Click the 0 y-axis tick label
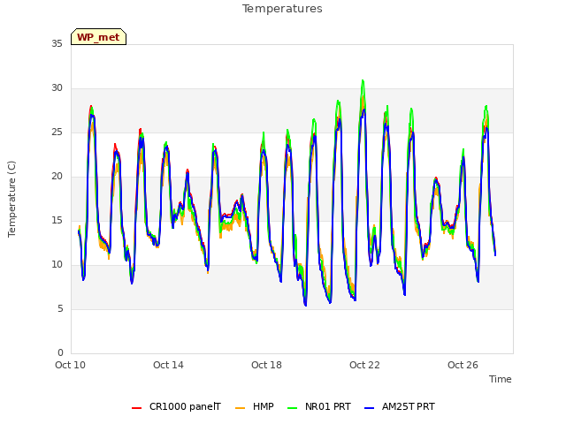 point(60,353)
